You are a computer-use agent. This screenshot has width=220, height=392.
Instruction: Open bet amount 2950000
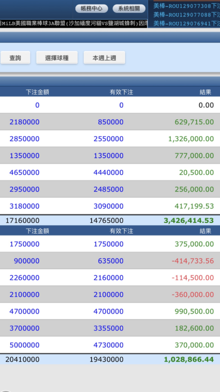pyautogui.click(x=25, y=189)
